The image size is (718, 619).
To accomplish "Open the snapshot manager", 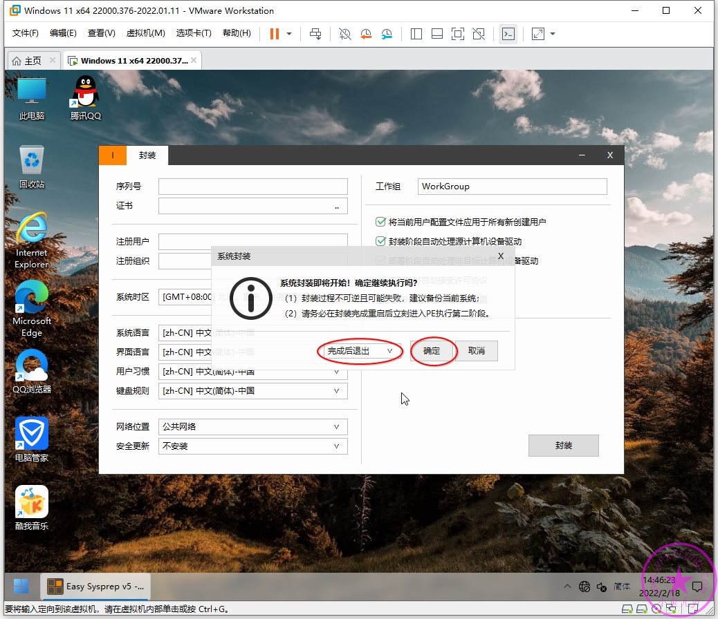I will point(387,34).
